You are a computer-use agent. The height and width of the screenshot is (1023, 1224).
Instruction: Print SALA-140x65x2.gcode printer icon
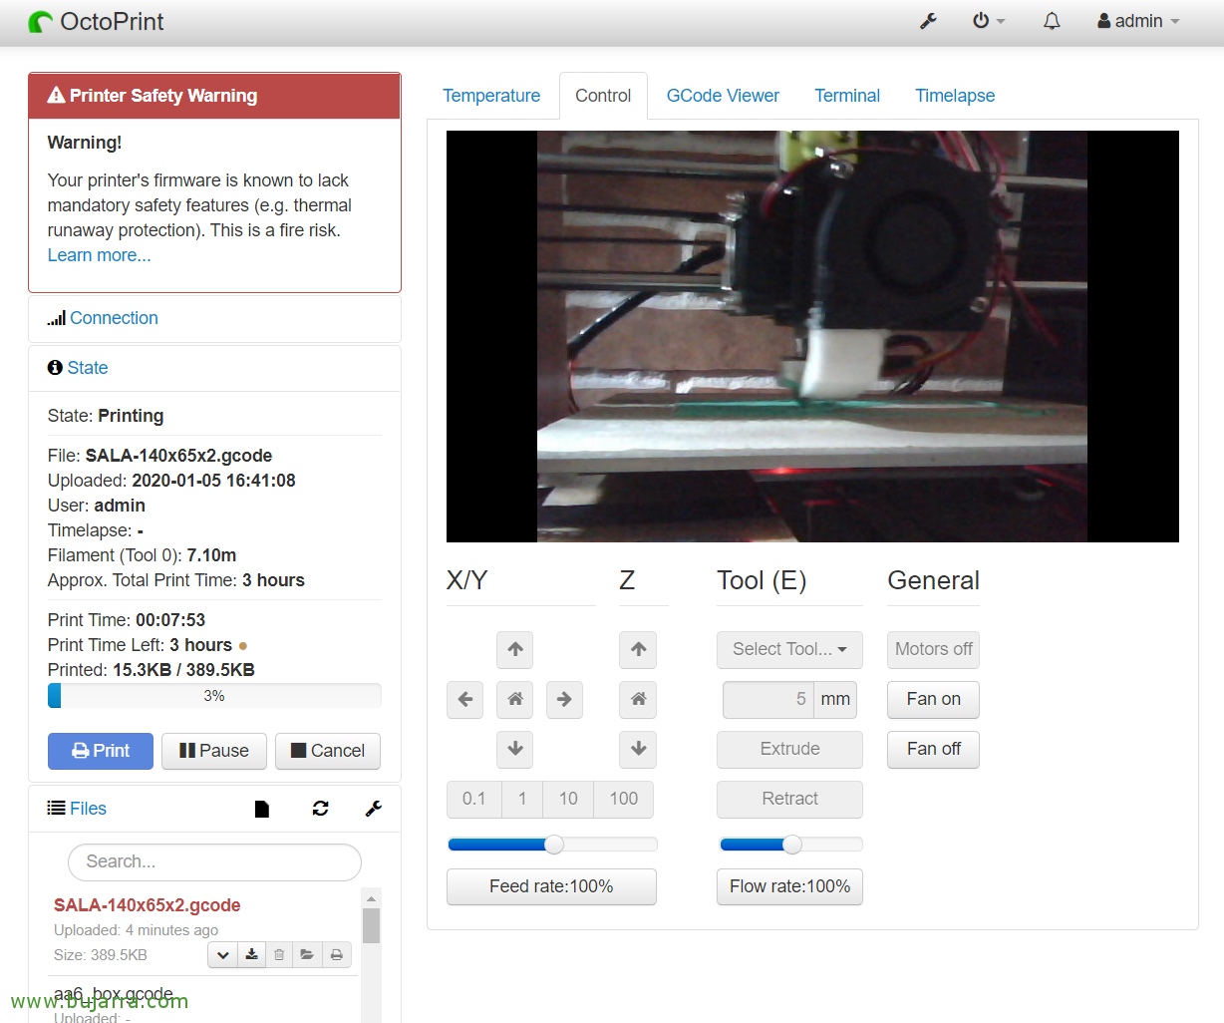[x=337, y=955]
